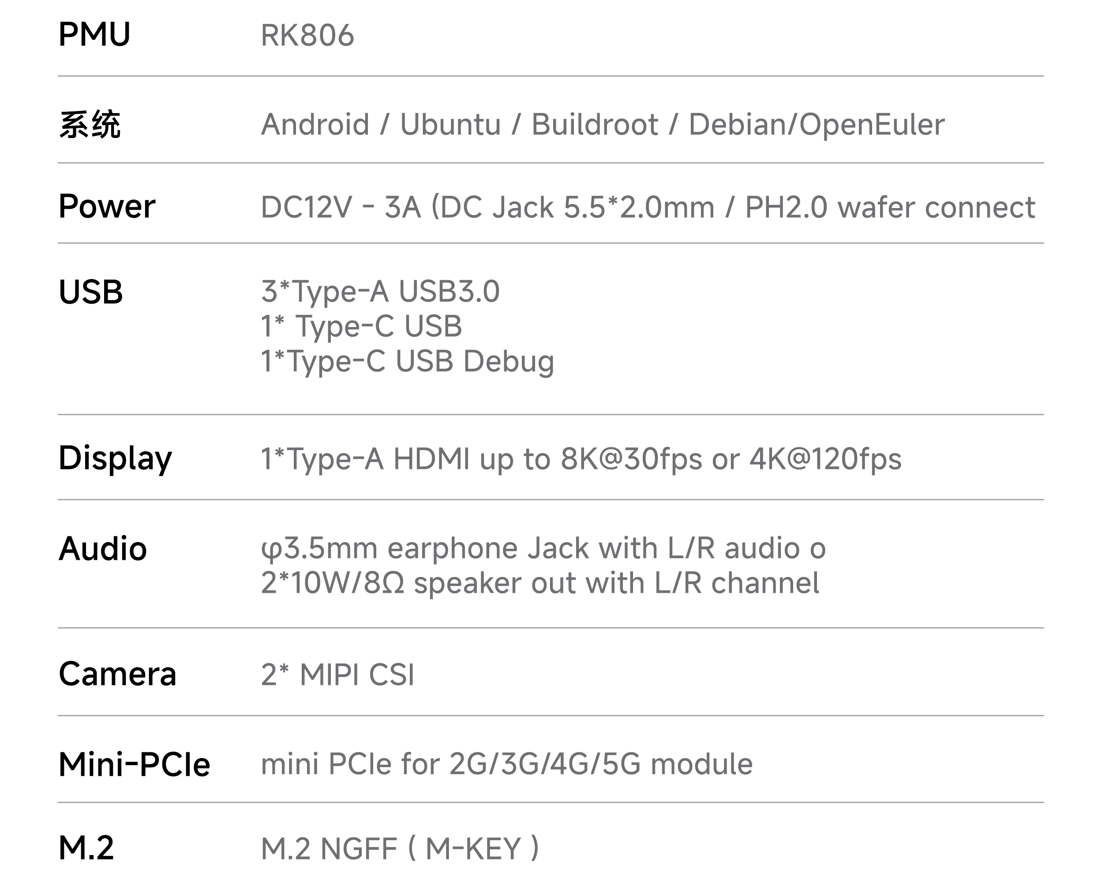Click the 2* MIPI CSI text

click(x=337, y=675)
